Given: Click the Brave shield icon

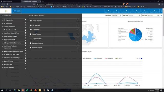Looking at the screenshot, I should point(124,4).
